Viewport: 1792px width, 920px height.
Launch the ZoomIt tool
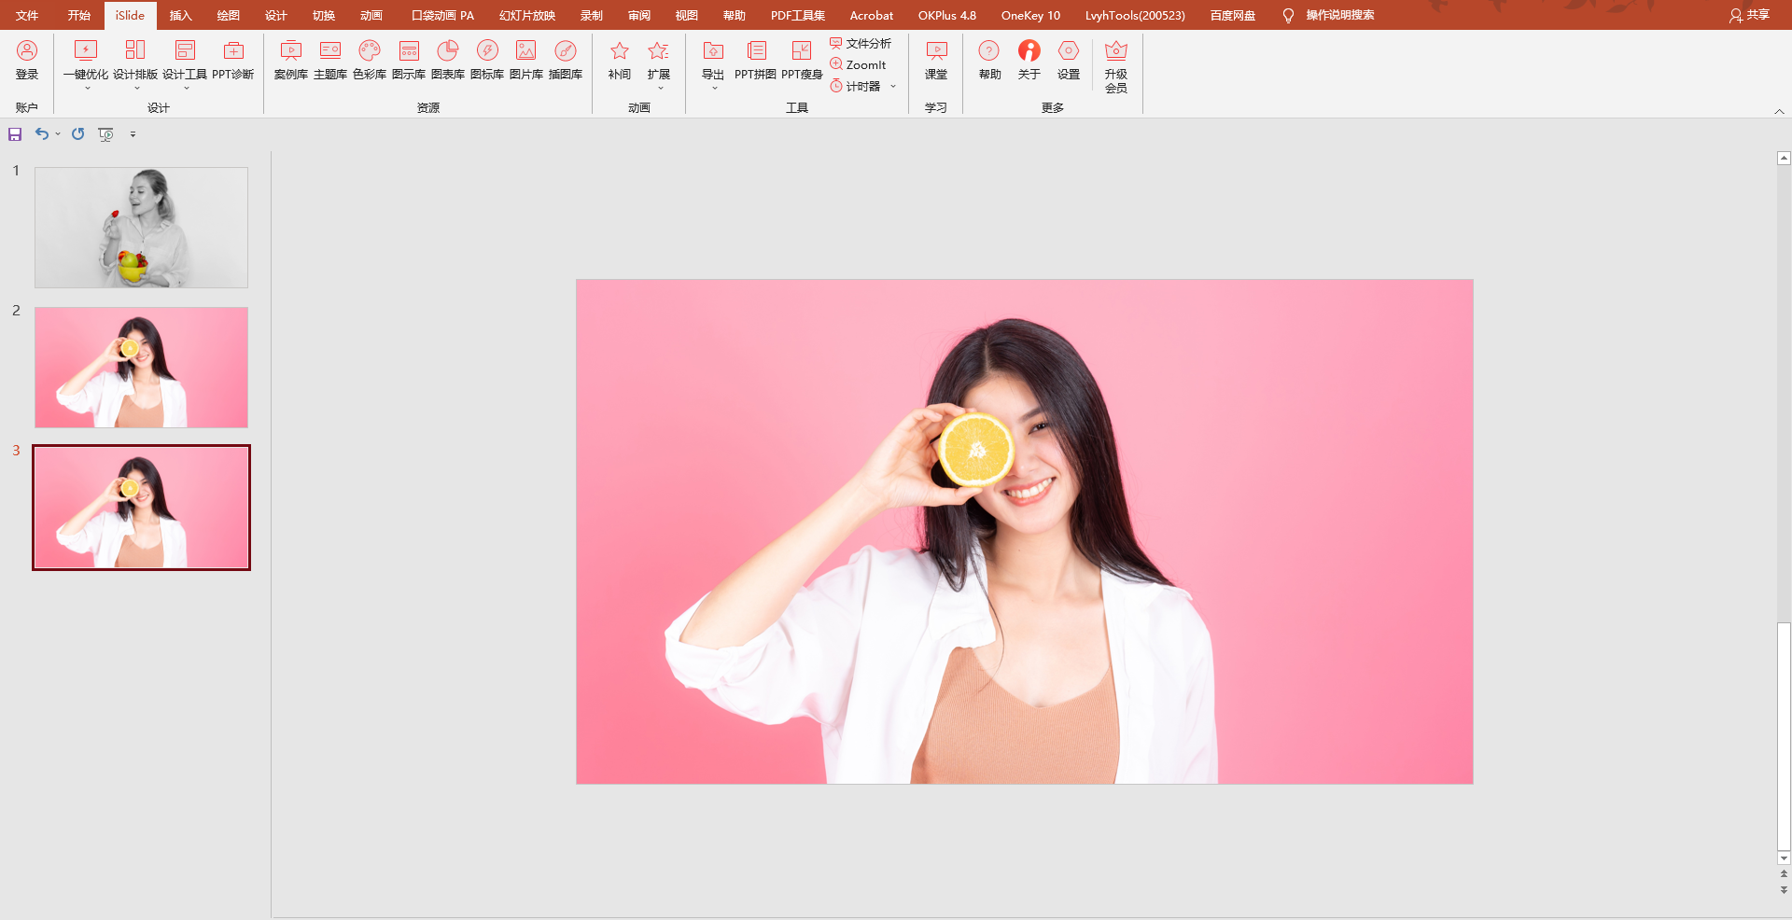coord(859,64)
